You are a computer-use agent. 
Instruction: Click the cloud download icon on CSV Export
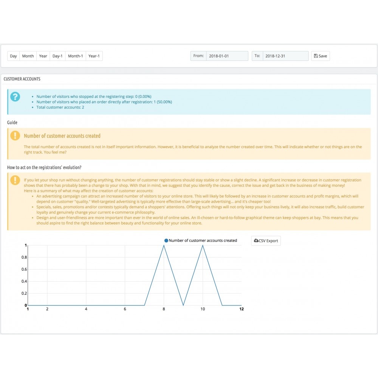[256, 240]
